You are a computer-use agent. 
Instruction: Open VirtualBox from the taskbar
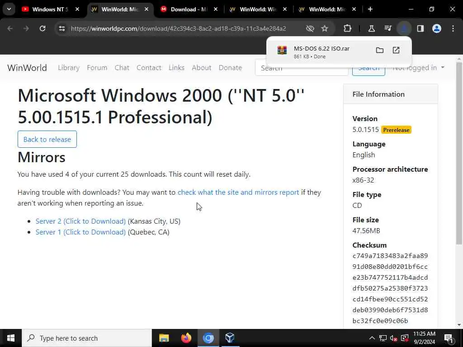230,338
